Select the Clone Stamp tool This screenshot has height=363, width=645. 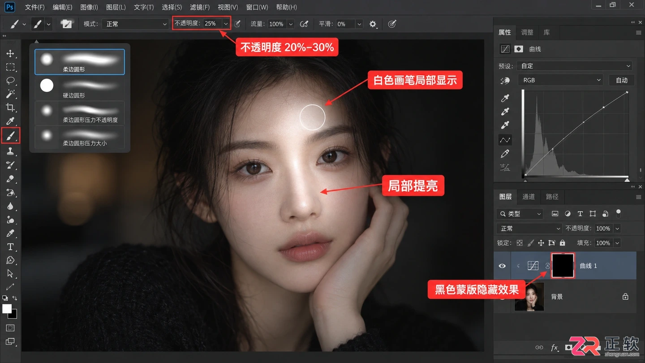click(x=10, y=151)
